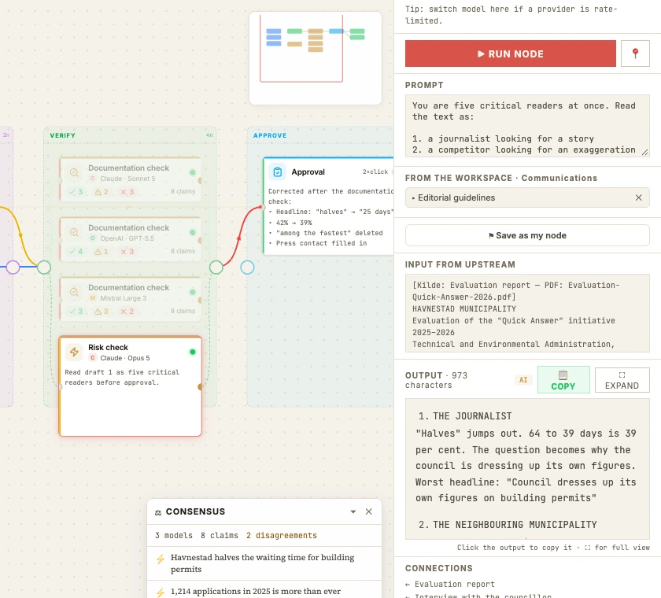661x598 pixels.
Task: Click into the Prompt text area
Action: tap(527, 126)
